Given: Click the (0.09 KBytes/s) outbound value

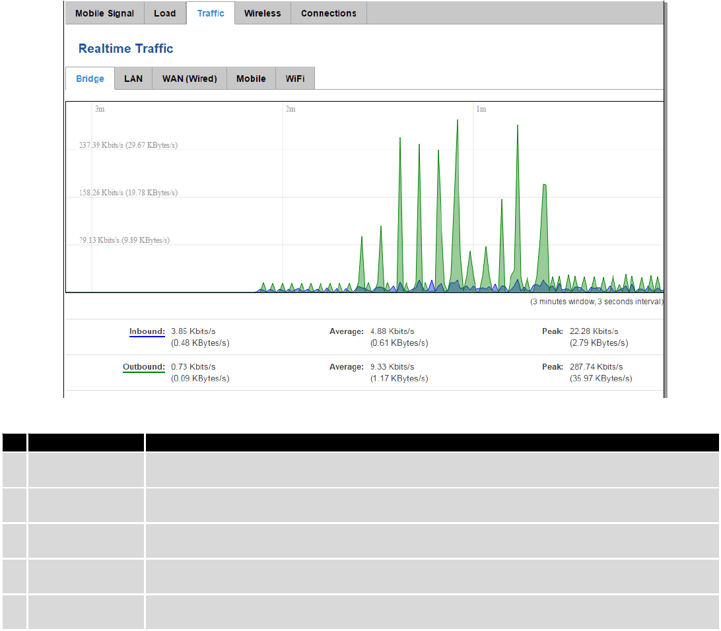Looking at the screenshot, I should click(x=200, y=378).
